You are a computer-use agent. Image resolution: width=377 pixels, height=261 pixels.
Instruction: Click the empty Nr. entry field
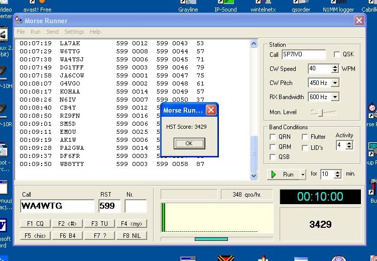pyautogui.click(x=136, y=206)
